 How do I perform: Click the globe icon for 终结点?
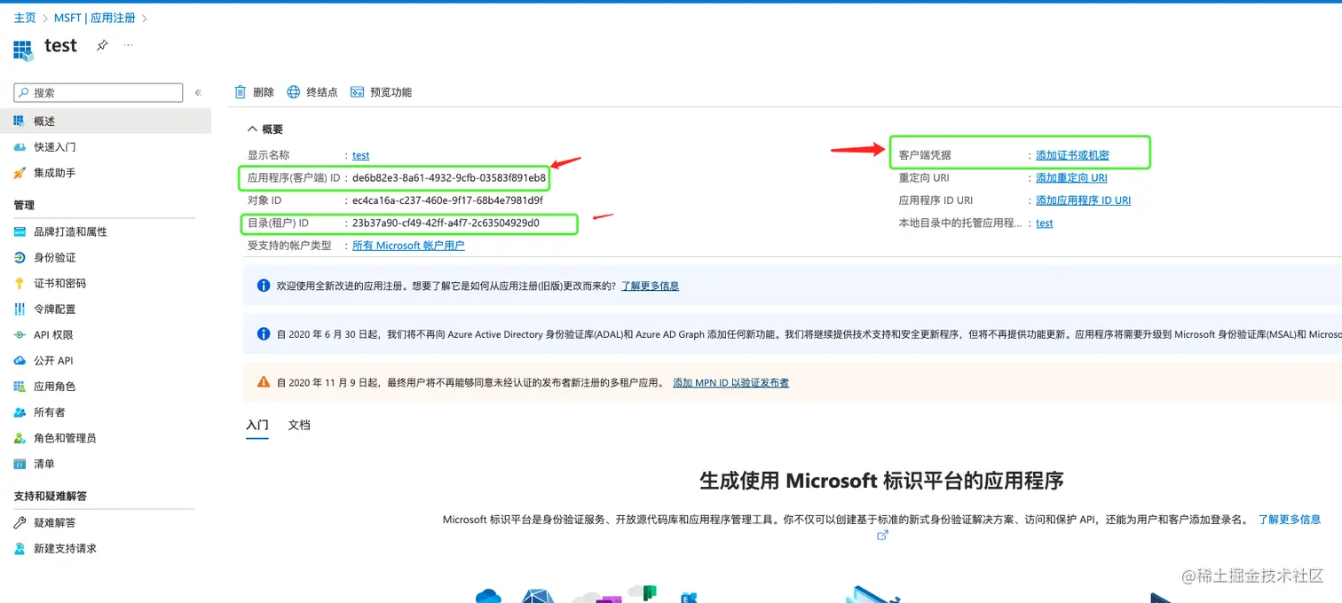point(294,92)
